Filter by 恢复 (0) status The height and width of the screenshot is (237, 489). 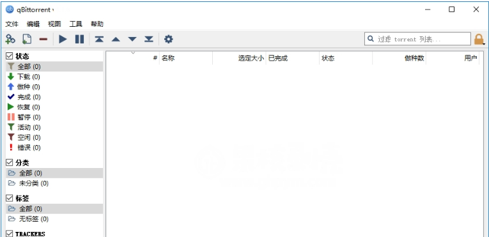[54, 107]
